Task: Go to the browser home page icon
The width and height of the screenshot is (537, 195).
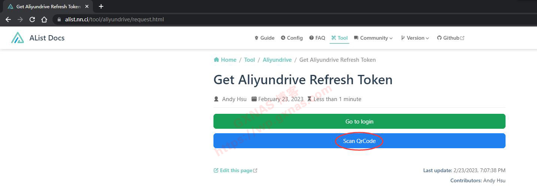Action: (44, 19)
